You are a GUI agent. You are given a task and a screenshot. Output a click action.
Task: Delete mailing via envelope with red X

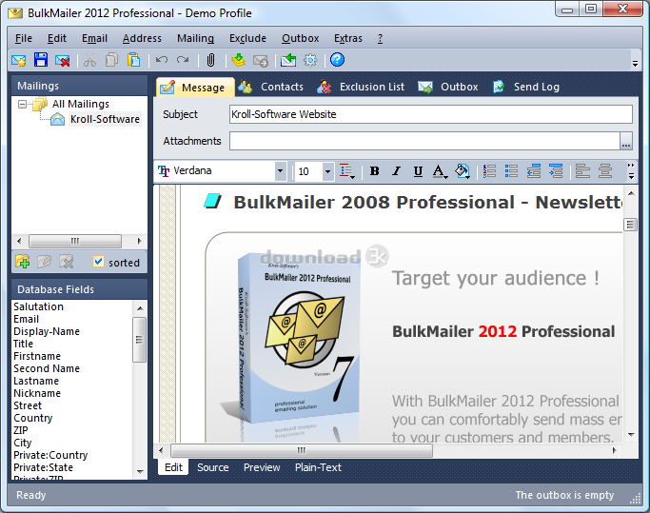click(63, 61)
